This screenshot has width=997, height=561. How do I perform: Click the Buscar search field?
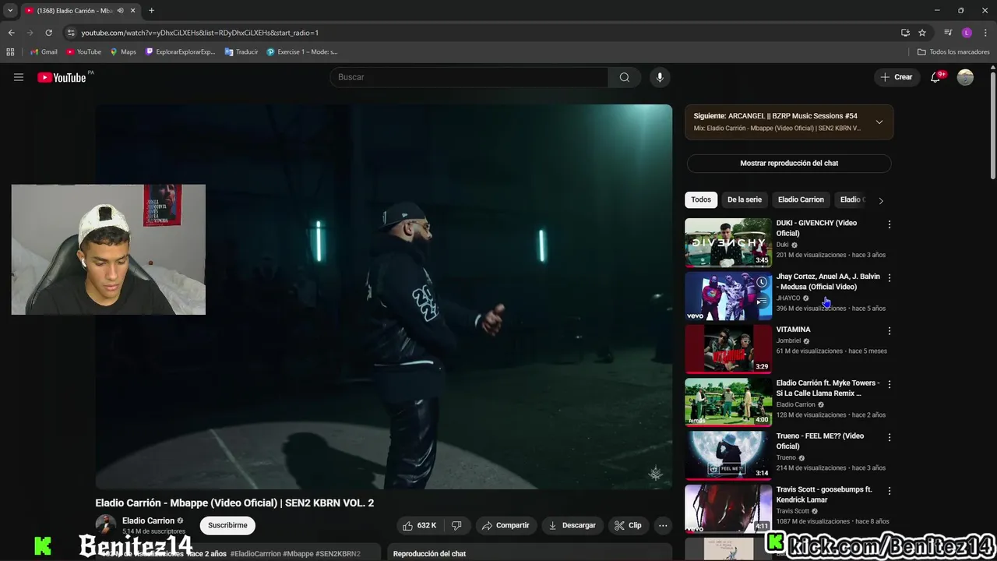coord(469,77)
